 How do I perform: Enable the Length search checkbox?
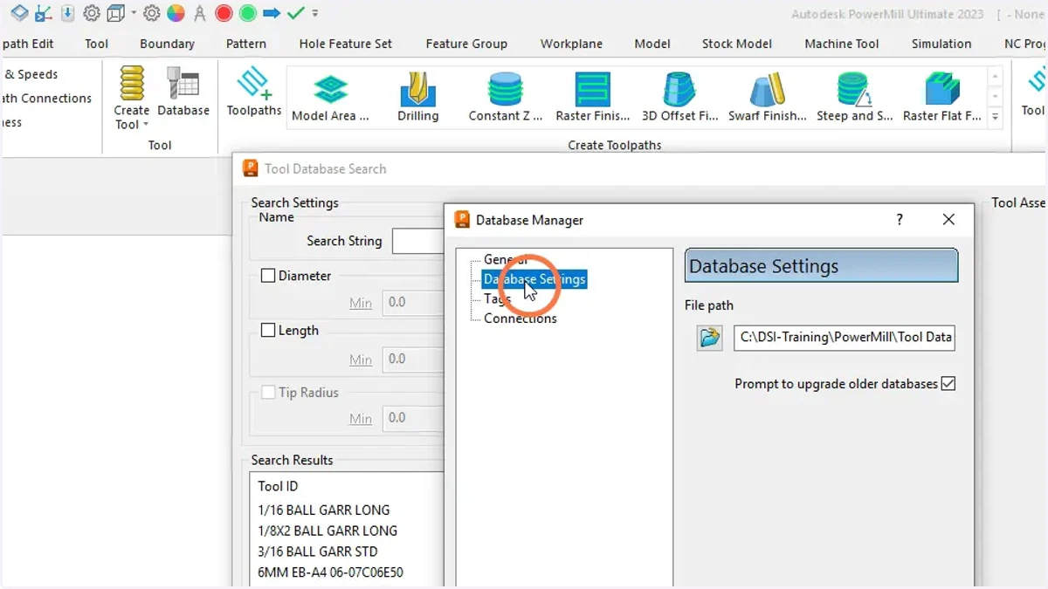268,331
